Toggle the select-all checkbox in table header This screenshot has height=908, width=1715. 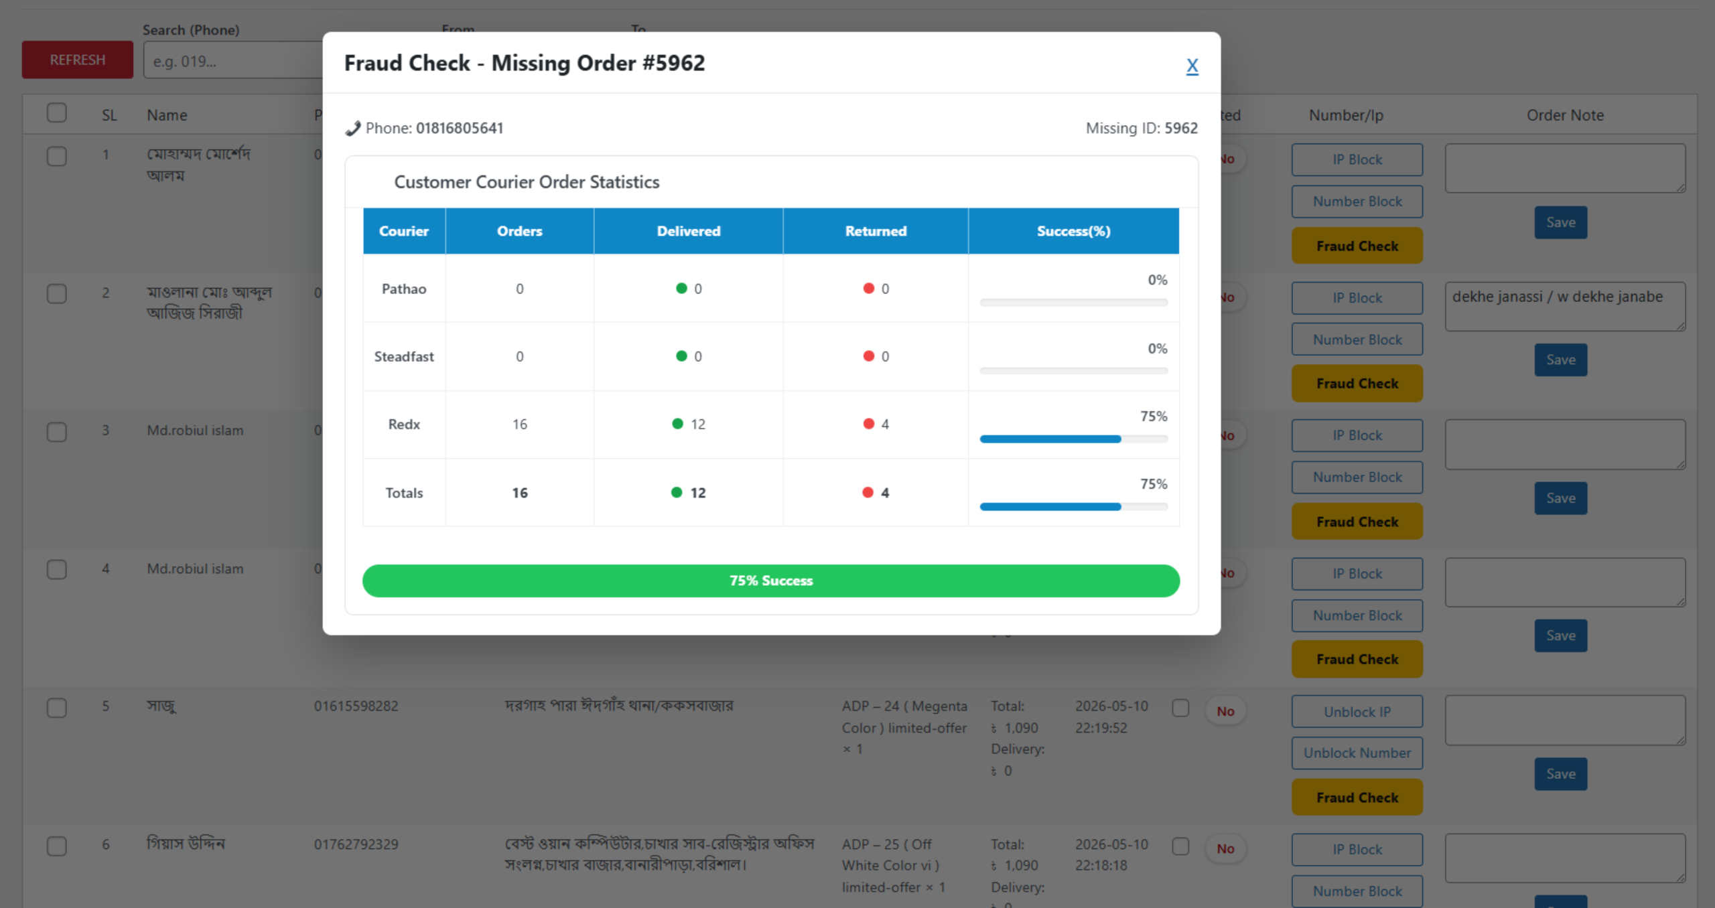click(x=57, y=112)
